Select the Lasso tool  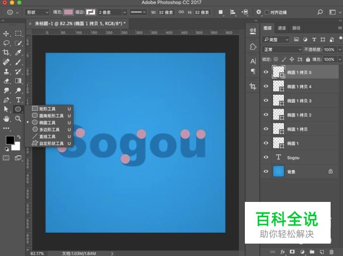[6, 43]
